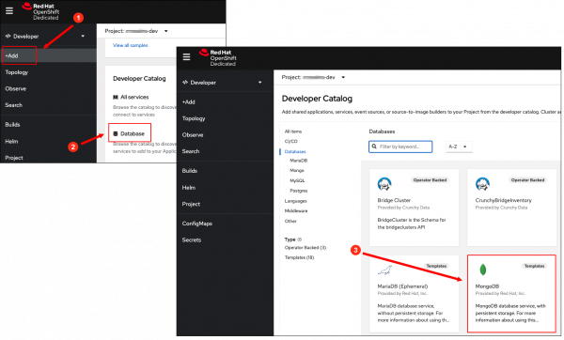Select Middleware catalog category

click(x=296, y=211)
